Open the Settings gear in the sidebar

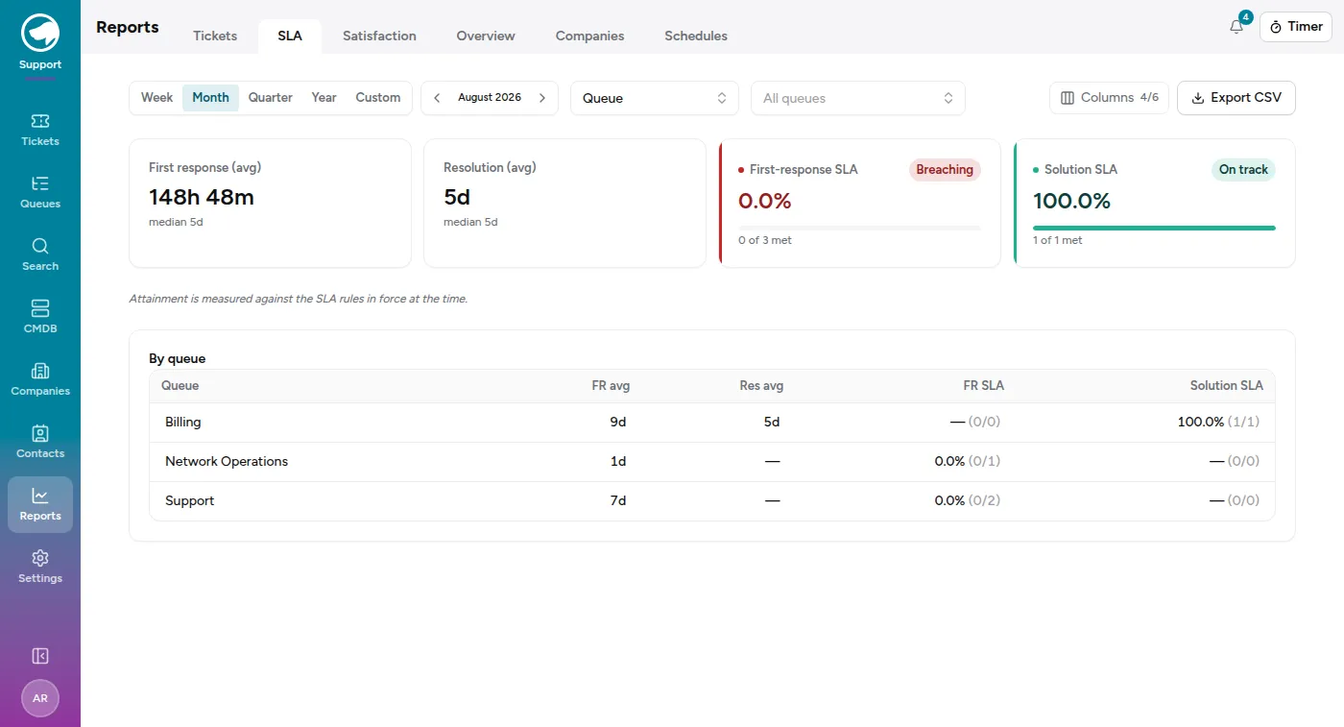tap(40, 567)
